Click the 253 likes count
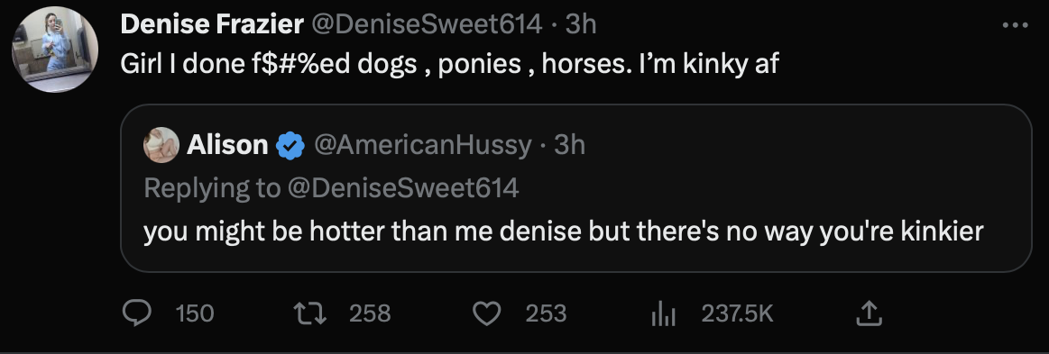This screenshot has width=1049, height=354. click(546, 313)
